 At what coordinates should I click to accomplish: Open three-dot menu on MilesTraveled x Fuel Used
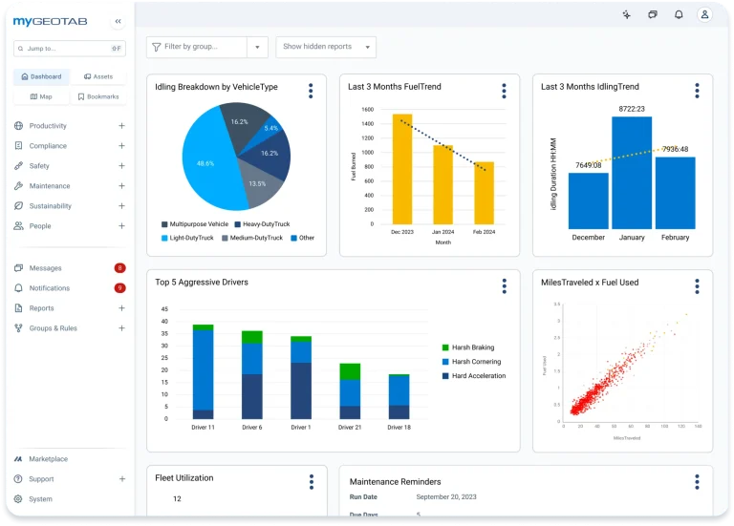pyautogui.click(x=697, y=286)
